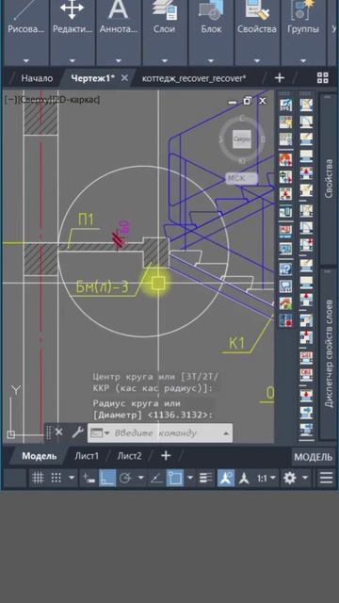This screenshot has width=339, height=603.
Task: Restore the drawing viewport window
Action: [247, 101]
